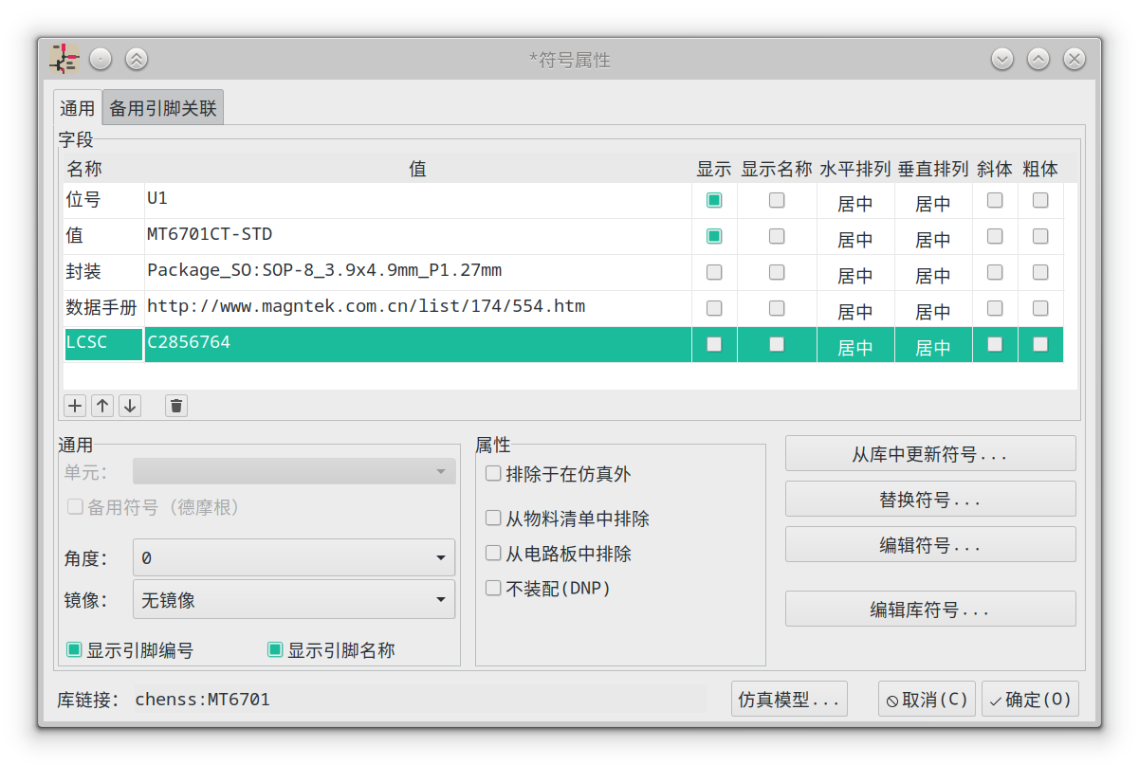Disable 显示引脚名称
The width and height of the screenshot is (1139, 765).
coord(274,649)
